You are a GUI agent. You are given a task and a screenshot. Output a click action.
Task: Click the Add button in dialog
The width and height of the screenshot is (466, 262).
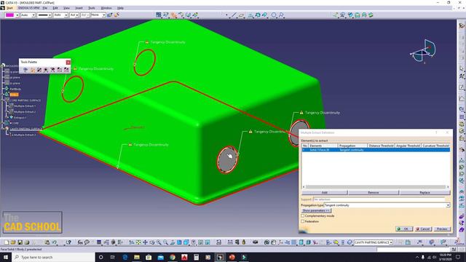coord(325,192)
